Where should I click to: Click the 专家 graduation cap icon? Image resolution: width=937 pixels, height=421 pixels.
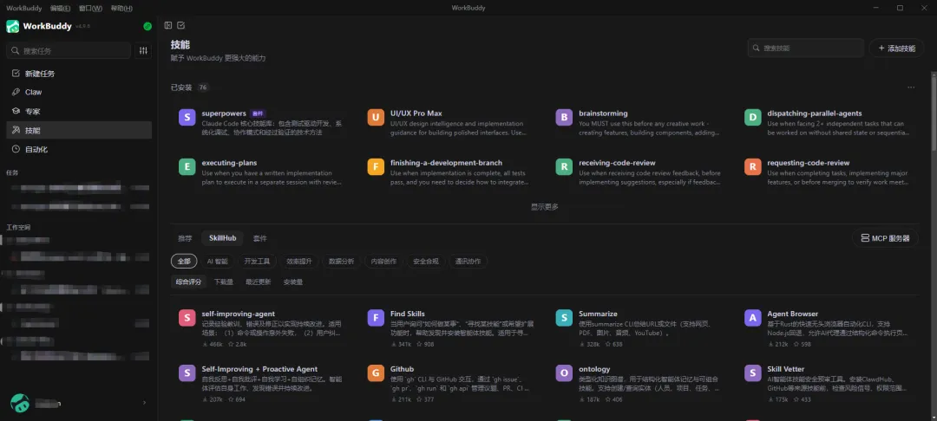point(16,111)
